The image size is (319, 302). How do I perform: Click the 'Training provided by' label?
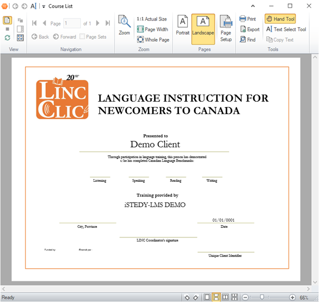point(157,196)
